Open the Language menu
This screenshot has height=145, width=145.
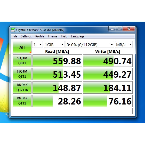tap(78, 36)
